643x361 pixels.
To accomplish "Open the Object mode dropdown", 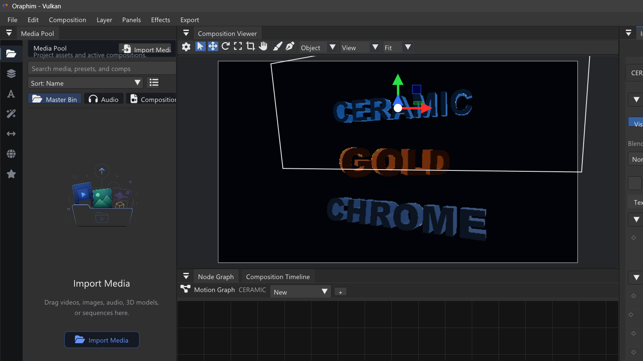I will (318, 47).
